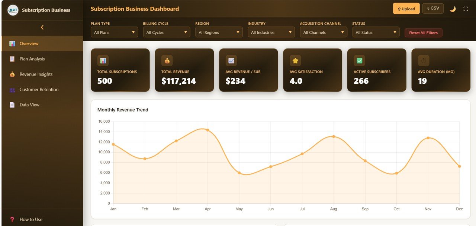
Task: Open the Acquisition Channel dropdown
Action: coord(324,32)
